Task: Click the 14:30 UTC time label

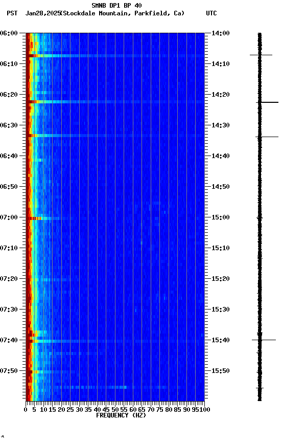Action: [221, 125]
